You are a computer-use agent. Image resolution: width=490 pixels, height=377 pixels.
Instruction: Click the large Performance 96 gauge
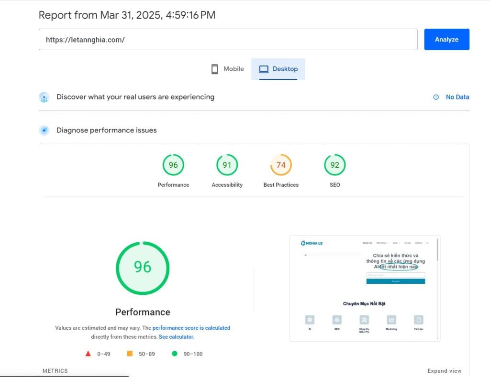143,268
